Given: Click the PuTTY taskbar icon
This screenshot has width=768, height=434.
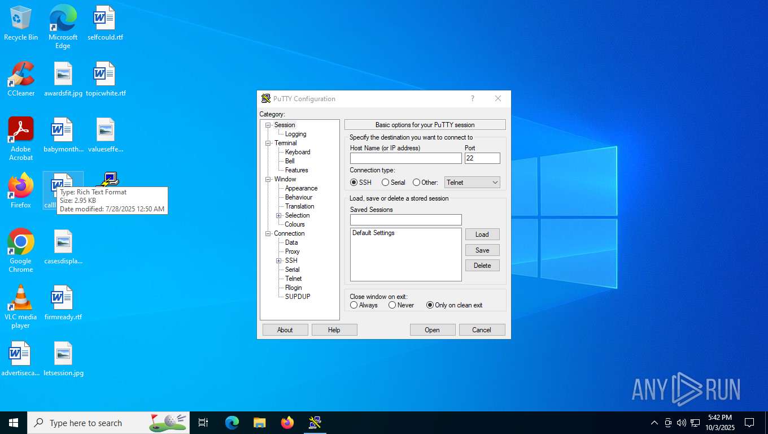Looking at the screenshot, I should [315, 423].
